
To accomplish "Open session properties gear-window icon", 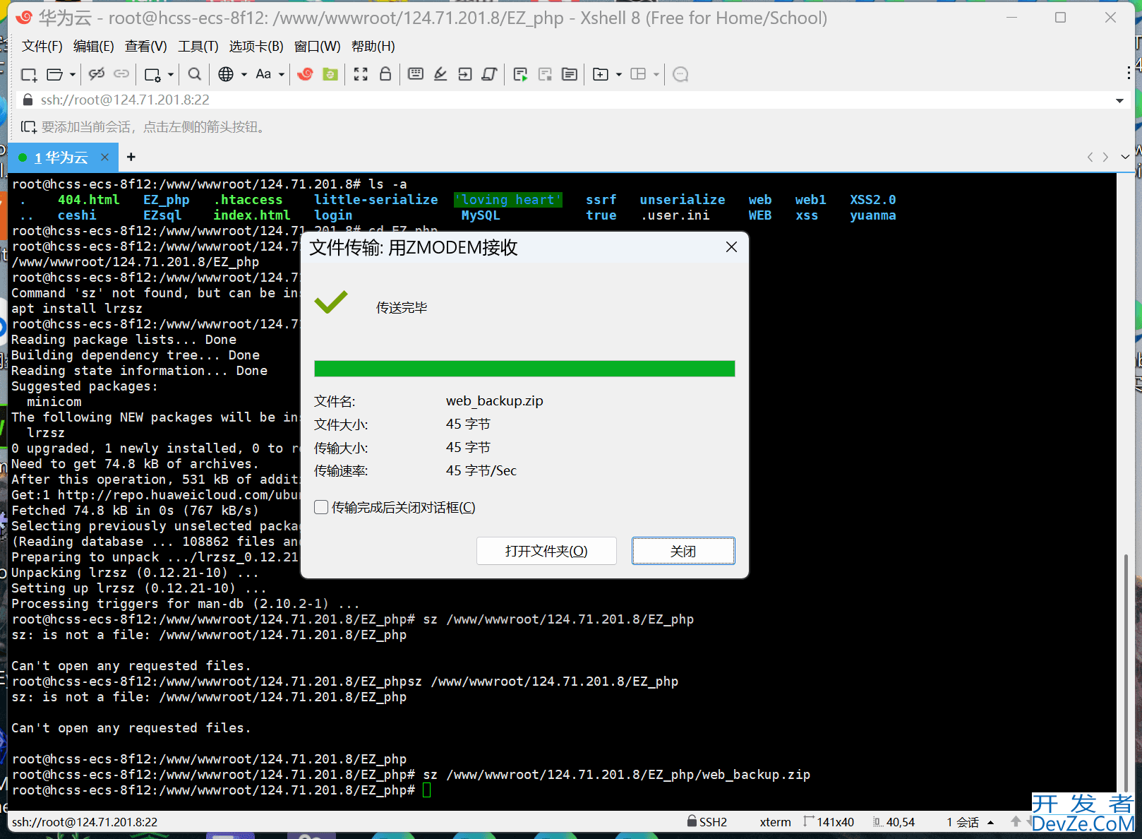I will [x=152, y=74].
